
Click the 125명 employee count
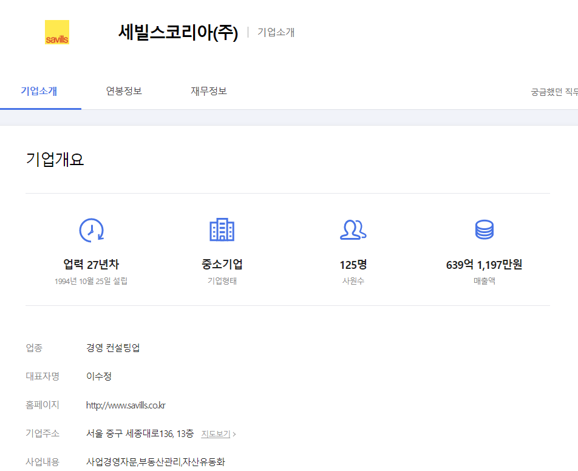[353, 265]
